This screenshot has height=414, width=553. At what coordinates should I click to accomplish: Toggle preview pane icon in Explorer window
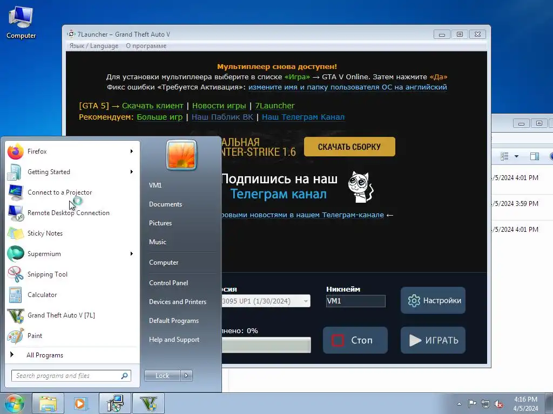[x=535, y=156]
